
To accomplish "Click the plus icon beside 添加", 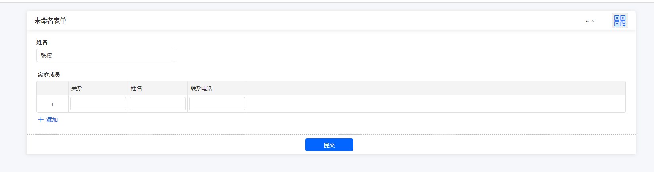I will coord(40,120).
